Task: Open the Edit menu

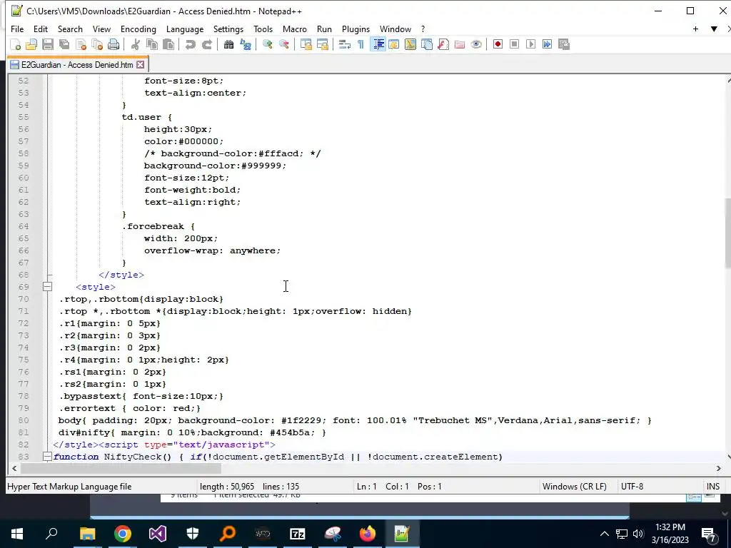Action: click(x=41, y=29)
